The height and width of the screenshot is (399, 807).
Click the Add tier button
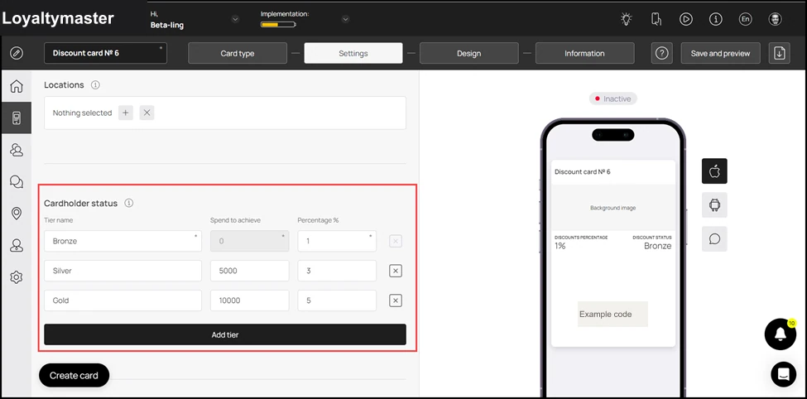pos(225,334)
